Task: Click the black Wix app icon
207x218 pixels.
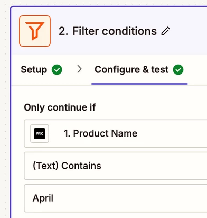Action: [40, 133]
